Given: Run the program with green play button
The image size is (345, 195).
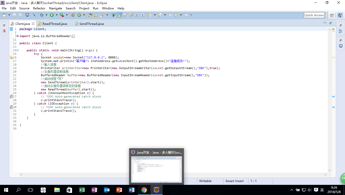Looking at the screenshot, I should 52,15.
